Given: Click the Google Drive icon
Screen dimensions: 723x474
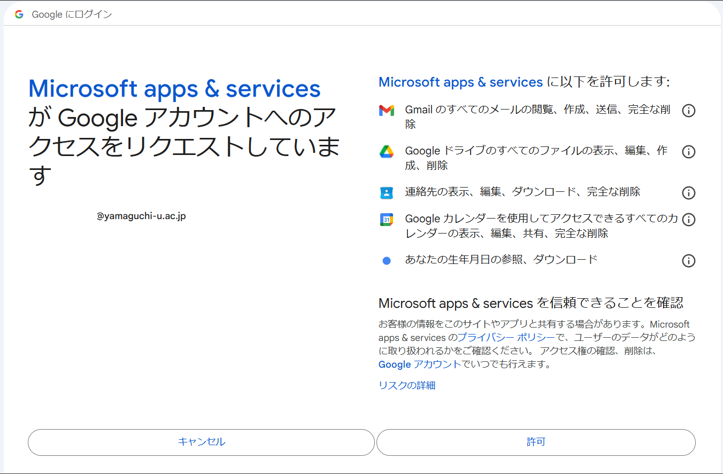Looking at the screenshot, I should (x=387, y=152).
